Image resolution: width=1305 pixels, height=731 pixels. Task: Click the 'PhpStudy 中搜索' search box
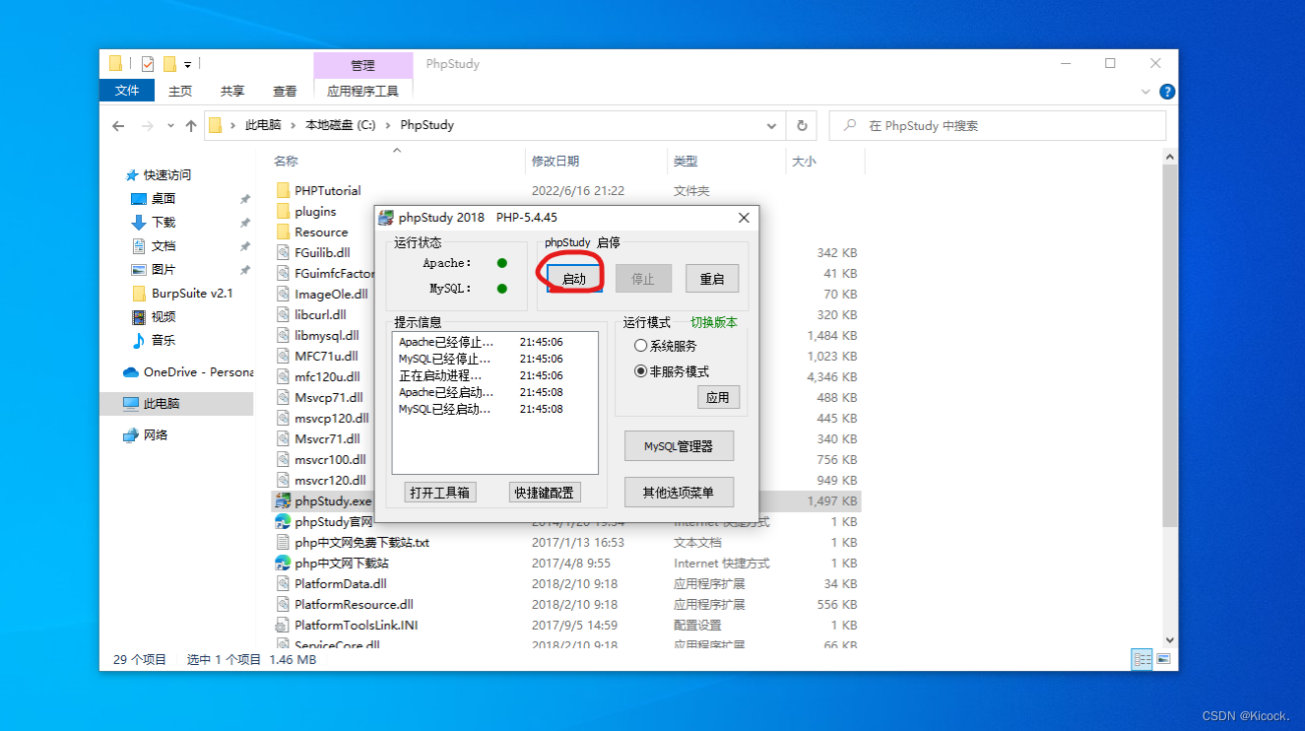(x=998, y=126)
